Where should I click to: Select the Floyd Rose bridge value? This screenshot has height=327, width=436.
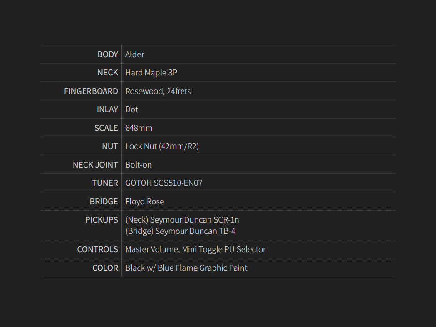pyautogui.click(x=145, y=202)
